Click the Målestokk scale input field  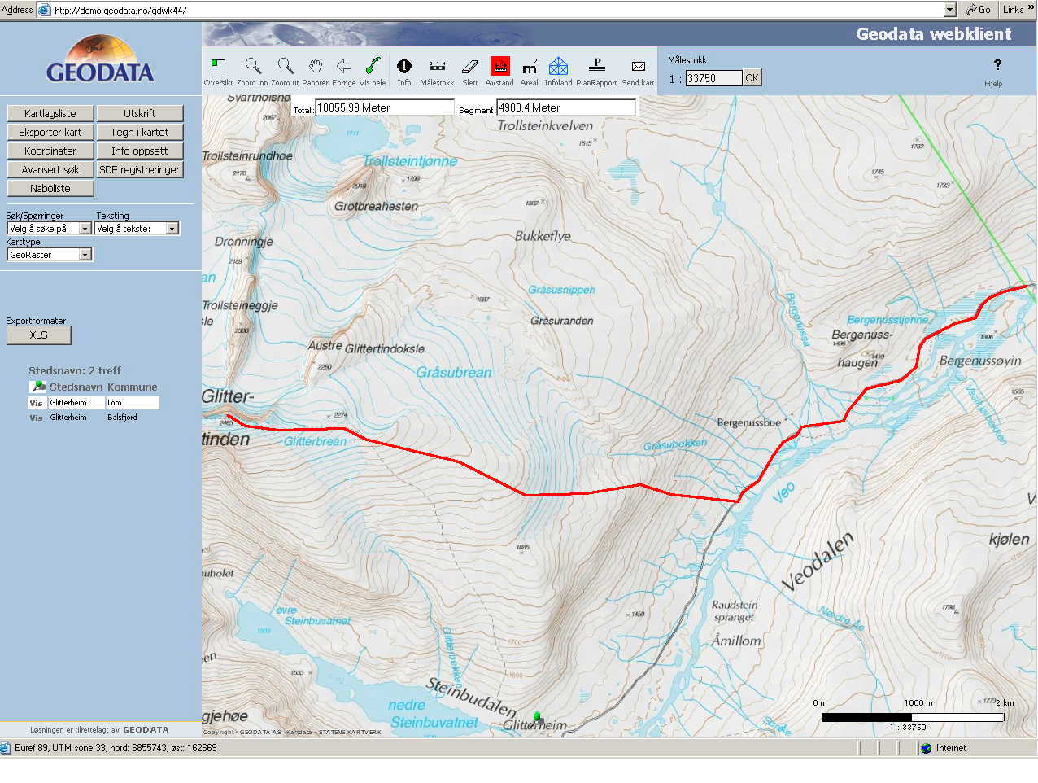click(713, 78)
